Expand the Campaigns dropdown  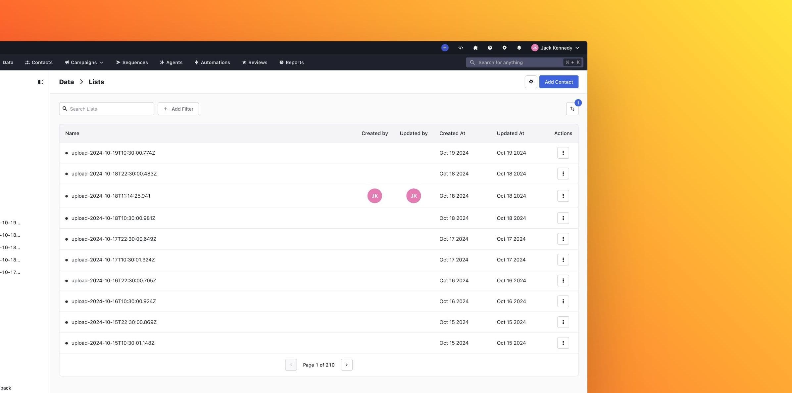click(x=83, y=62)
